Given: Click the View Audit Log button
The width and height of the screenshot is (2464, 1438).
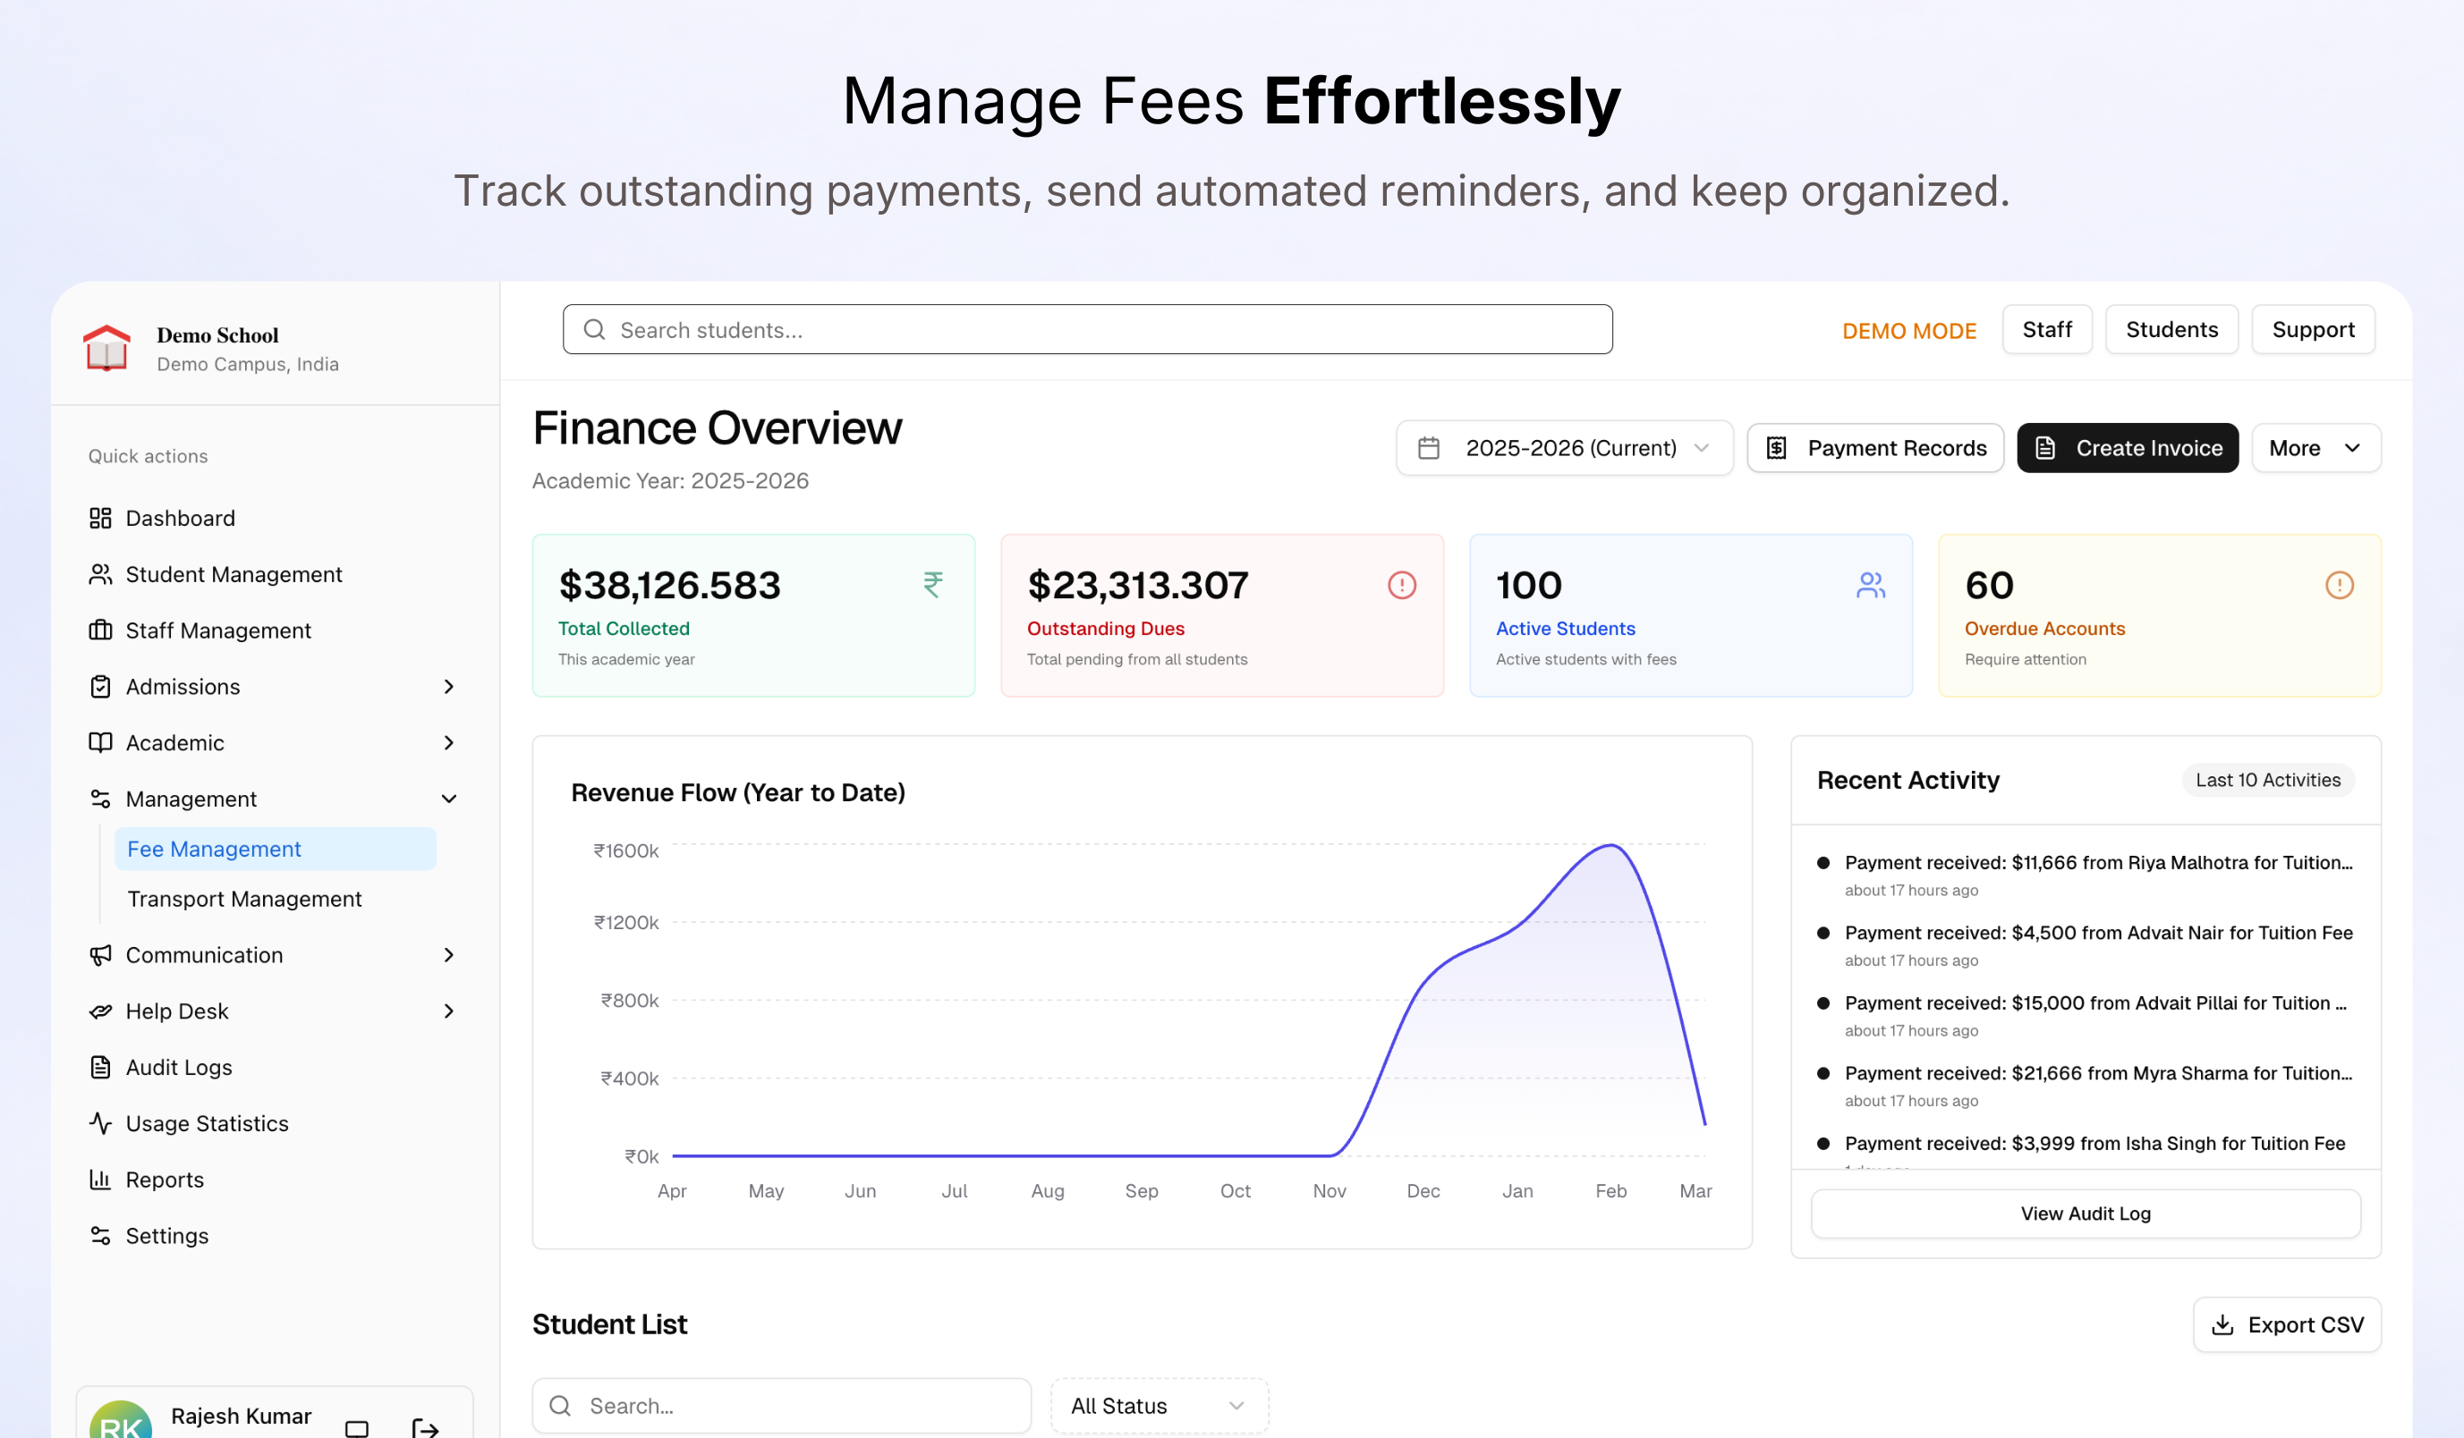Looking at the screenshot, I should point(2085,1214).
